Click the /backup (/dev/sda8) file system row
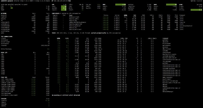Screen dimensions: 203x108 (x=25, y=84)
